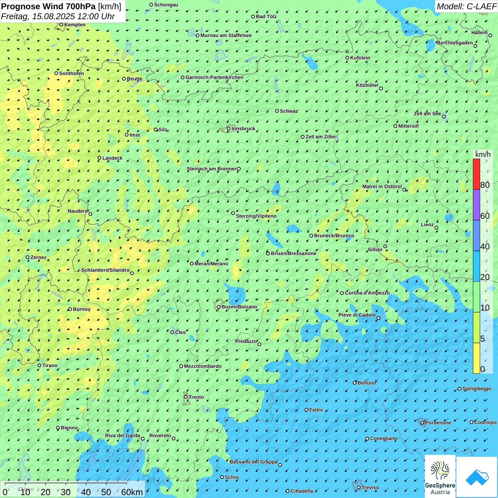Click the 'Berchtesgaden' label
The width and height of the screenshot is (498, 498).
point(455,43)
